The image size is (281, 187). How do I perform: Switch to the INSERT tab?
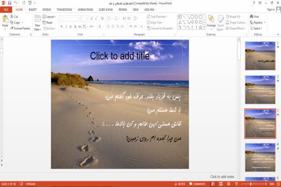coord(32,9)
